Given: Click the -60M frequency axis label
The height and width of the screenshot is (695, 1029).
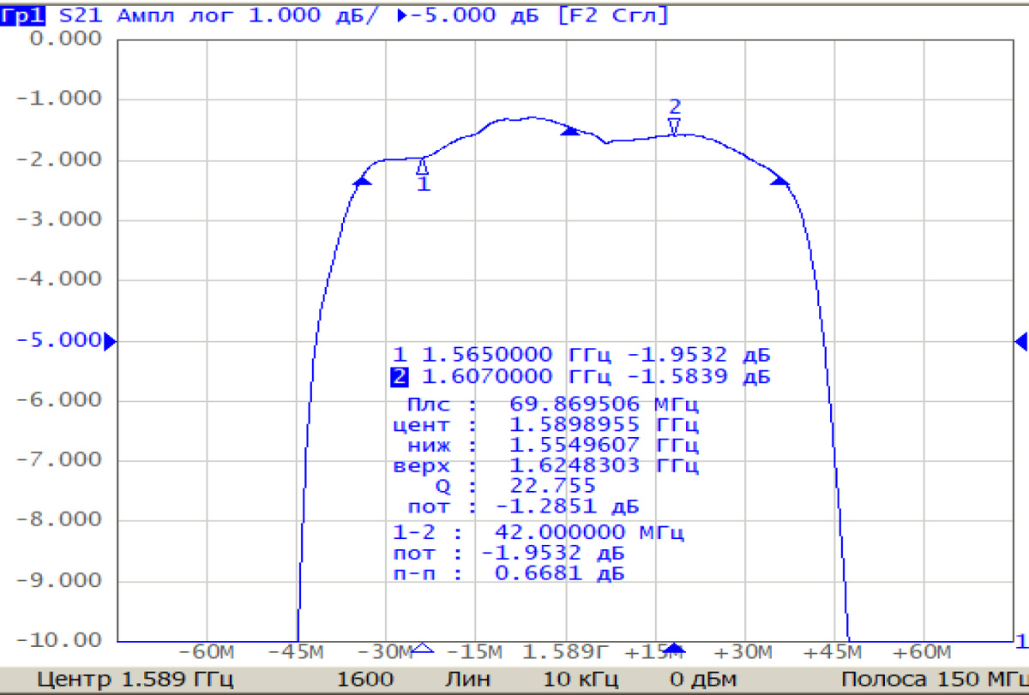Looking at the screenshot, I should [207, 653].
